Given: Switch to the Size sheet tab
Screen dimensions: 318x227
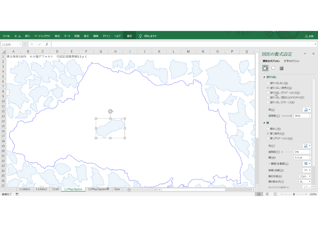Looking at the screenshot, I should point(117,189).
